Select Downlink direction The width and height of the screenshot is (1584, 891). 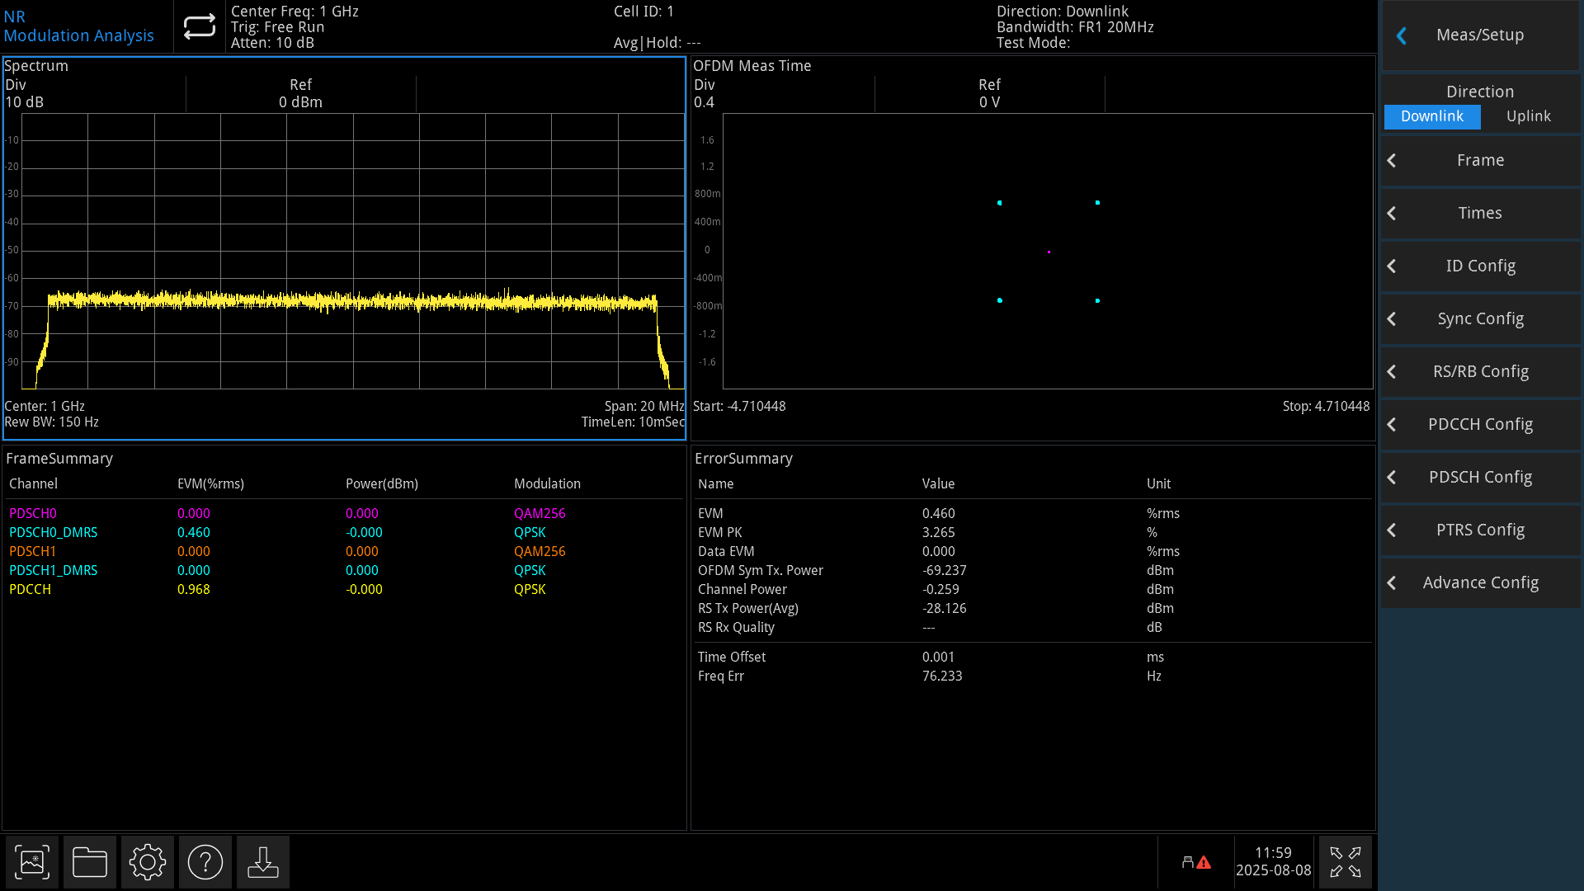point(1431,116)
